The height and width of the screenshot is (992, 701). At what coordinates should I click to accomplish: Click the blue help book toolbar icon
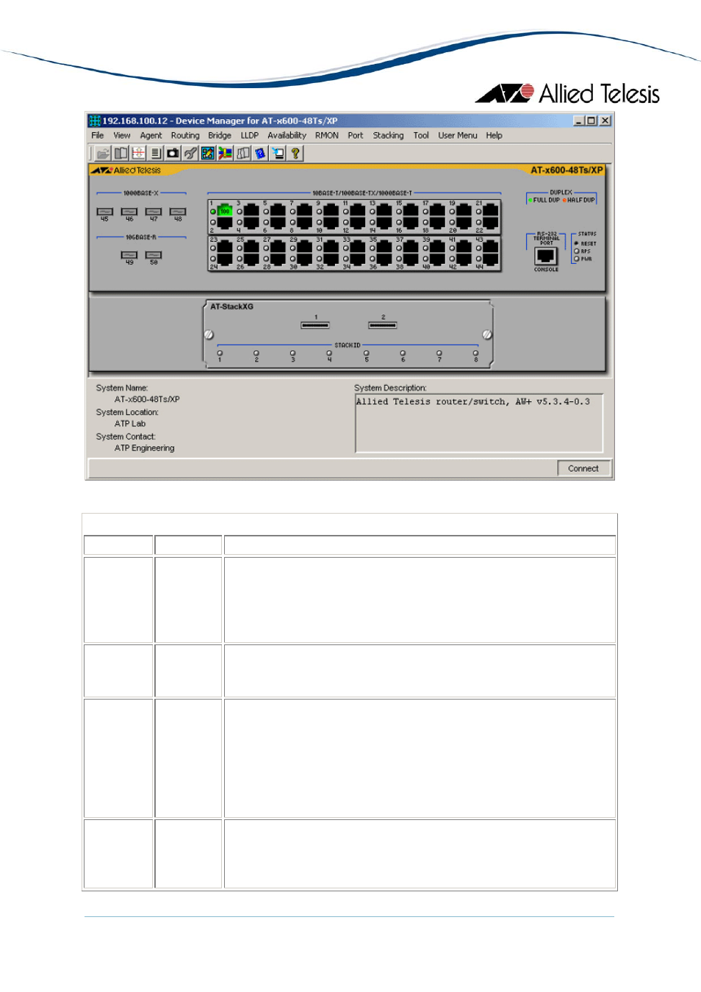point(260,154)
